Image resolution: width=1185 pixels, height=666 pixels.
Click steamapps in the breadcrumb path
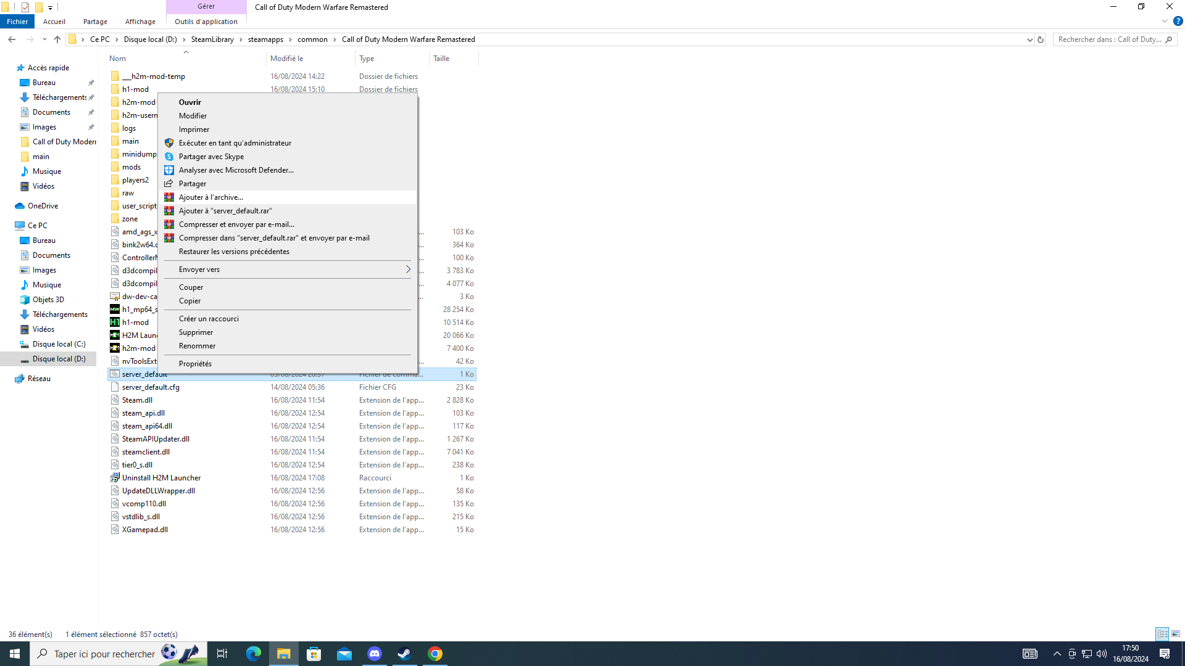265,39
